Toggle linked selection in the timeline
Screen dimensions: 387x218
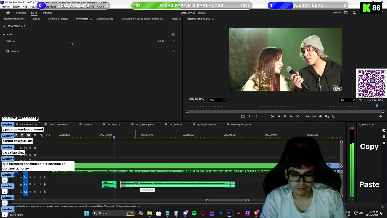click(x=28, y=135)
